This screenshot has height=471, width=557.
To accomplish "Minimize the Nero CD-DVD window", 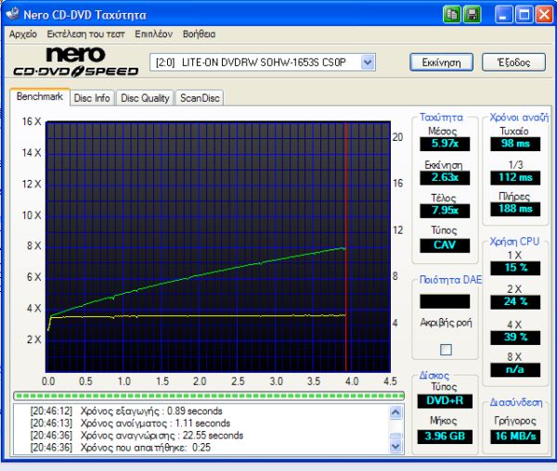I will coord(503,15).
